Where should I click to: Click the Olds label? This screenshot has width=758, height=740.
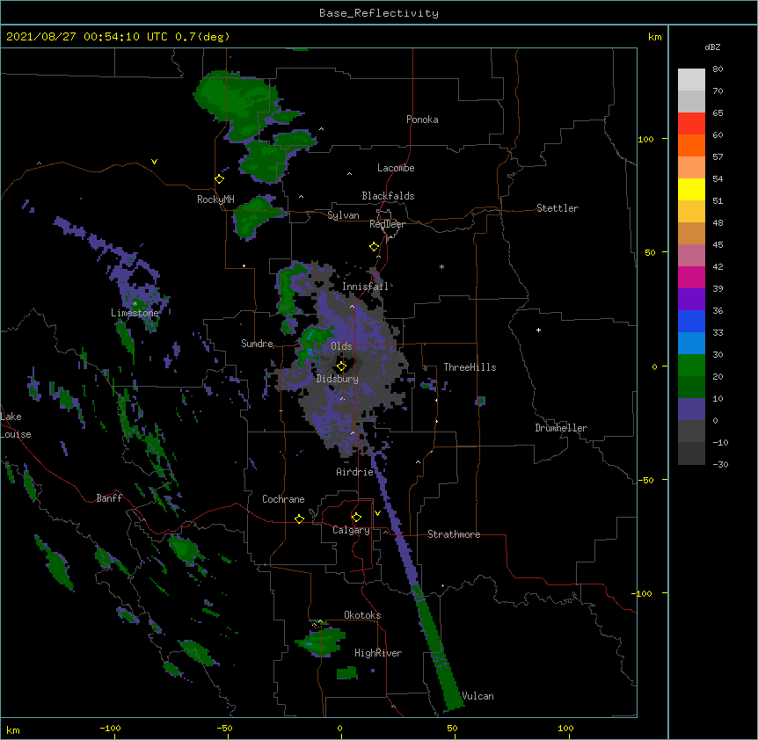tap(341, 346)
